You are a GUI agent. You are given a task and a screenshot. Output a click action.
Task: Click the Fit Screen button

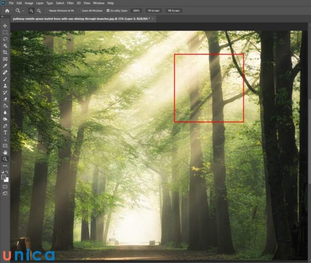tap(154, 11)
